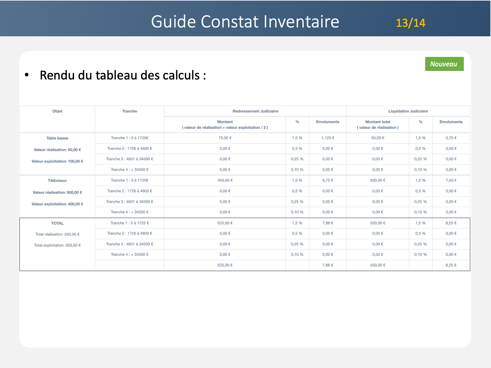This screenshot has height=368, width=491.
Task: Click the 13/14 page number
Action: pos(410,23)
